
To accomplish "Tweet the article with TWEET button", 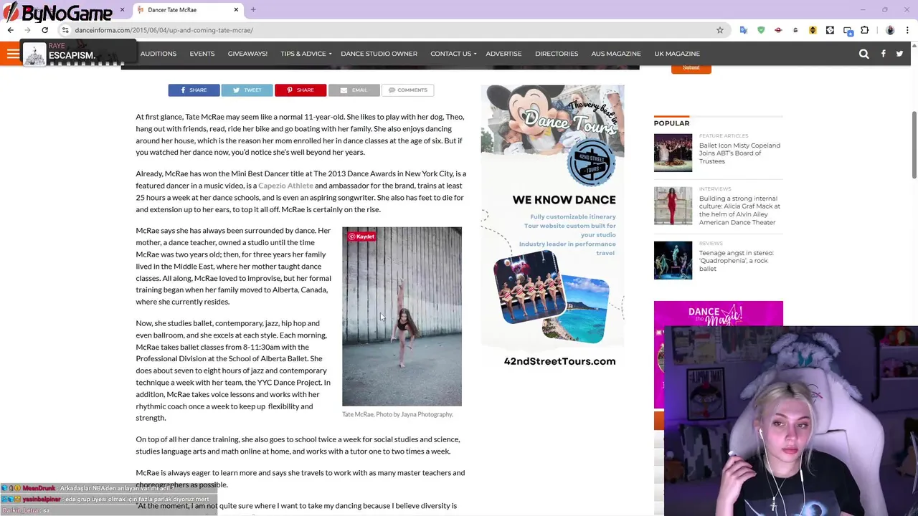I will [x=247, y=90].
